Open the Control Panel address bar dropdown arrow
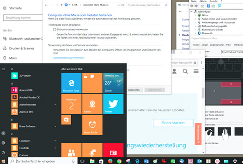This screenshot has height=164, width=243. pos(119,5)
